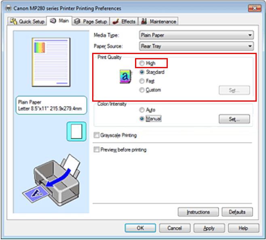
Task: Click Set button for Color/Intensity
Action: coord(234,119)
